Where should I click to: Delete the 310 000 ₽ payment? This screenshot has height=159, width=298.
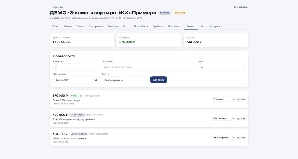pyautogui.click(x=241, y=138)
